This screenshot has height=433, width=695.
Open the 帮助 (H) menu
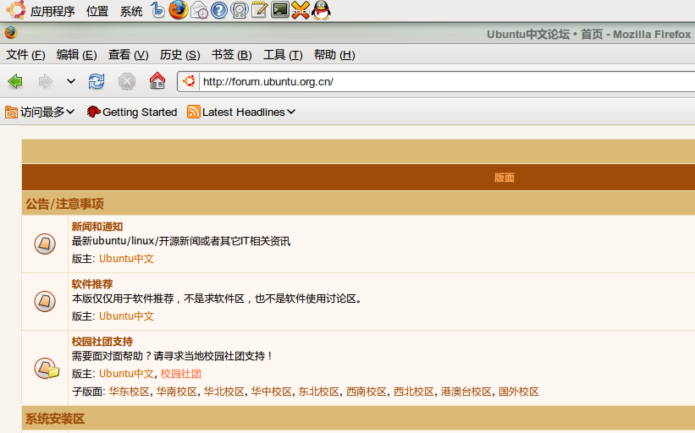[334, 55]
